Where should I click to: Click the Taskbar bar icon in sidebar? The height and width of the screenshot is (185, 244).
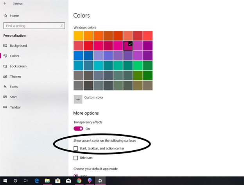point(5,107)
